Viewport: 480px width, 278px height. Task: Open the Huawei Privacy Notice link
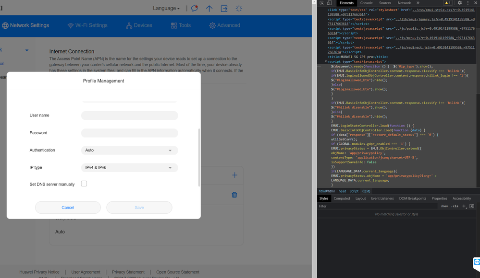pyautogui.click(x=39, y=272)
